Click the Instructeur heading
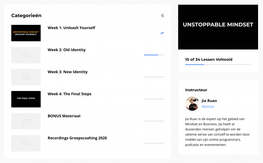 pyautogui.click(x=196, y=90)
